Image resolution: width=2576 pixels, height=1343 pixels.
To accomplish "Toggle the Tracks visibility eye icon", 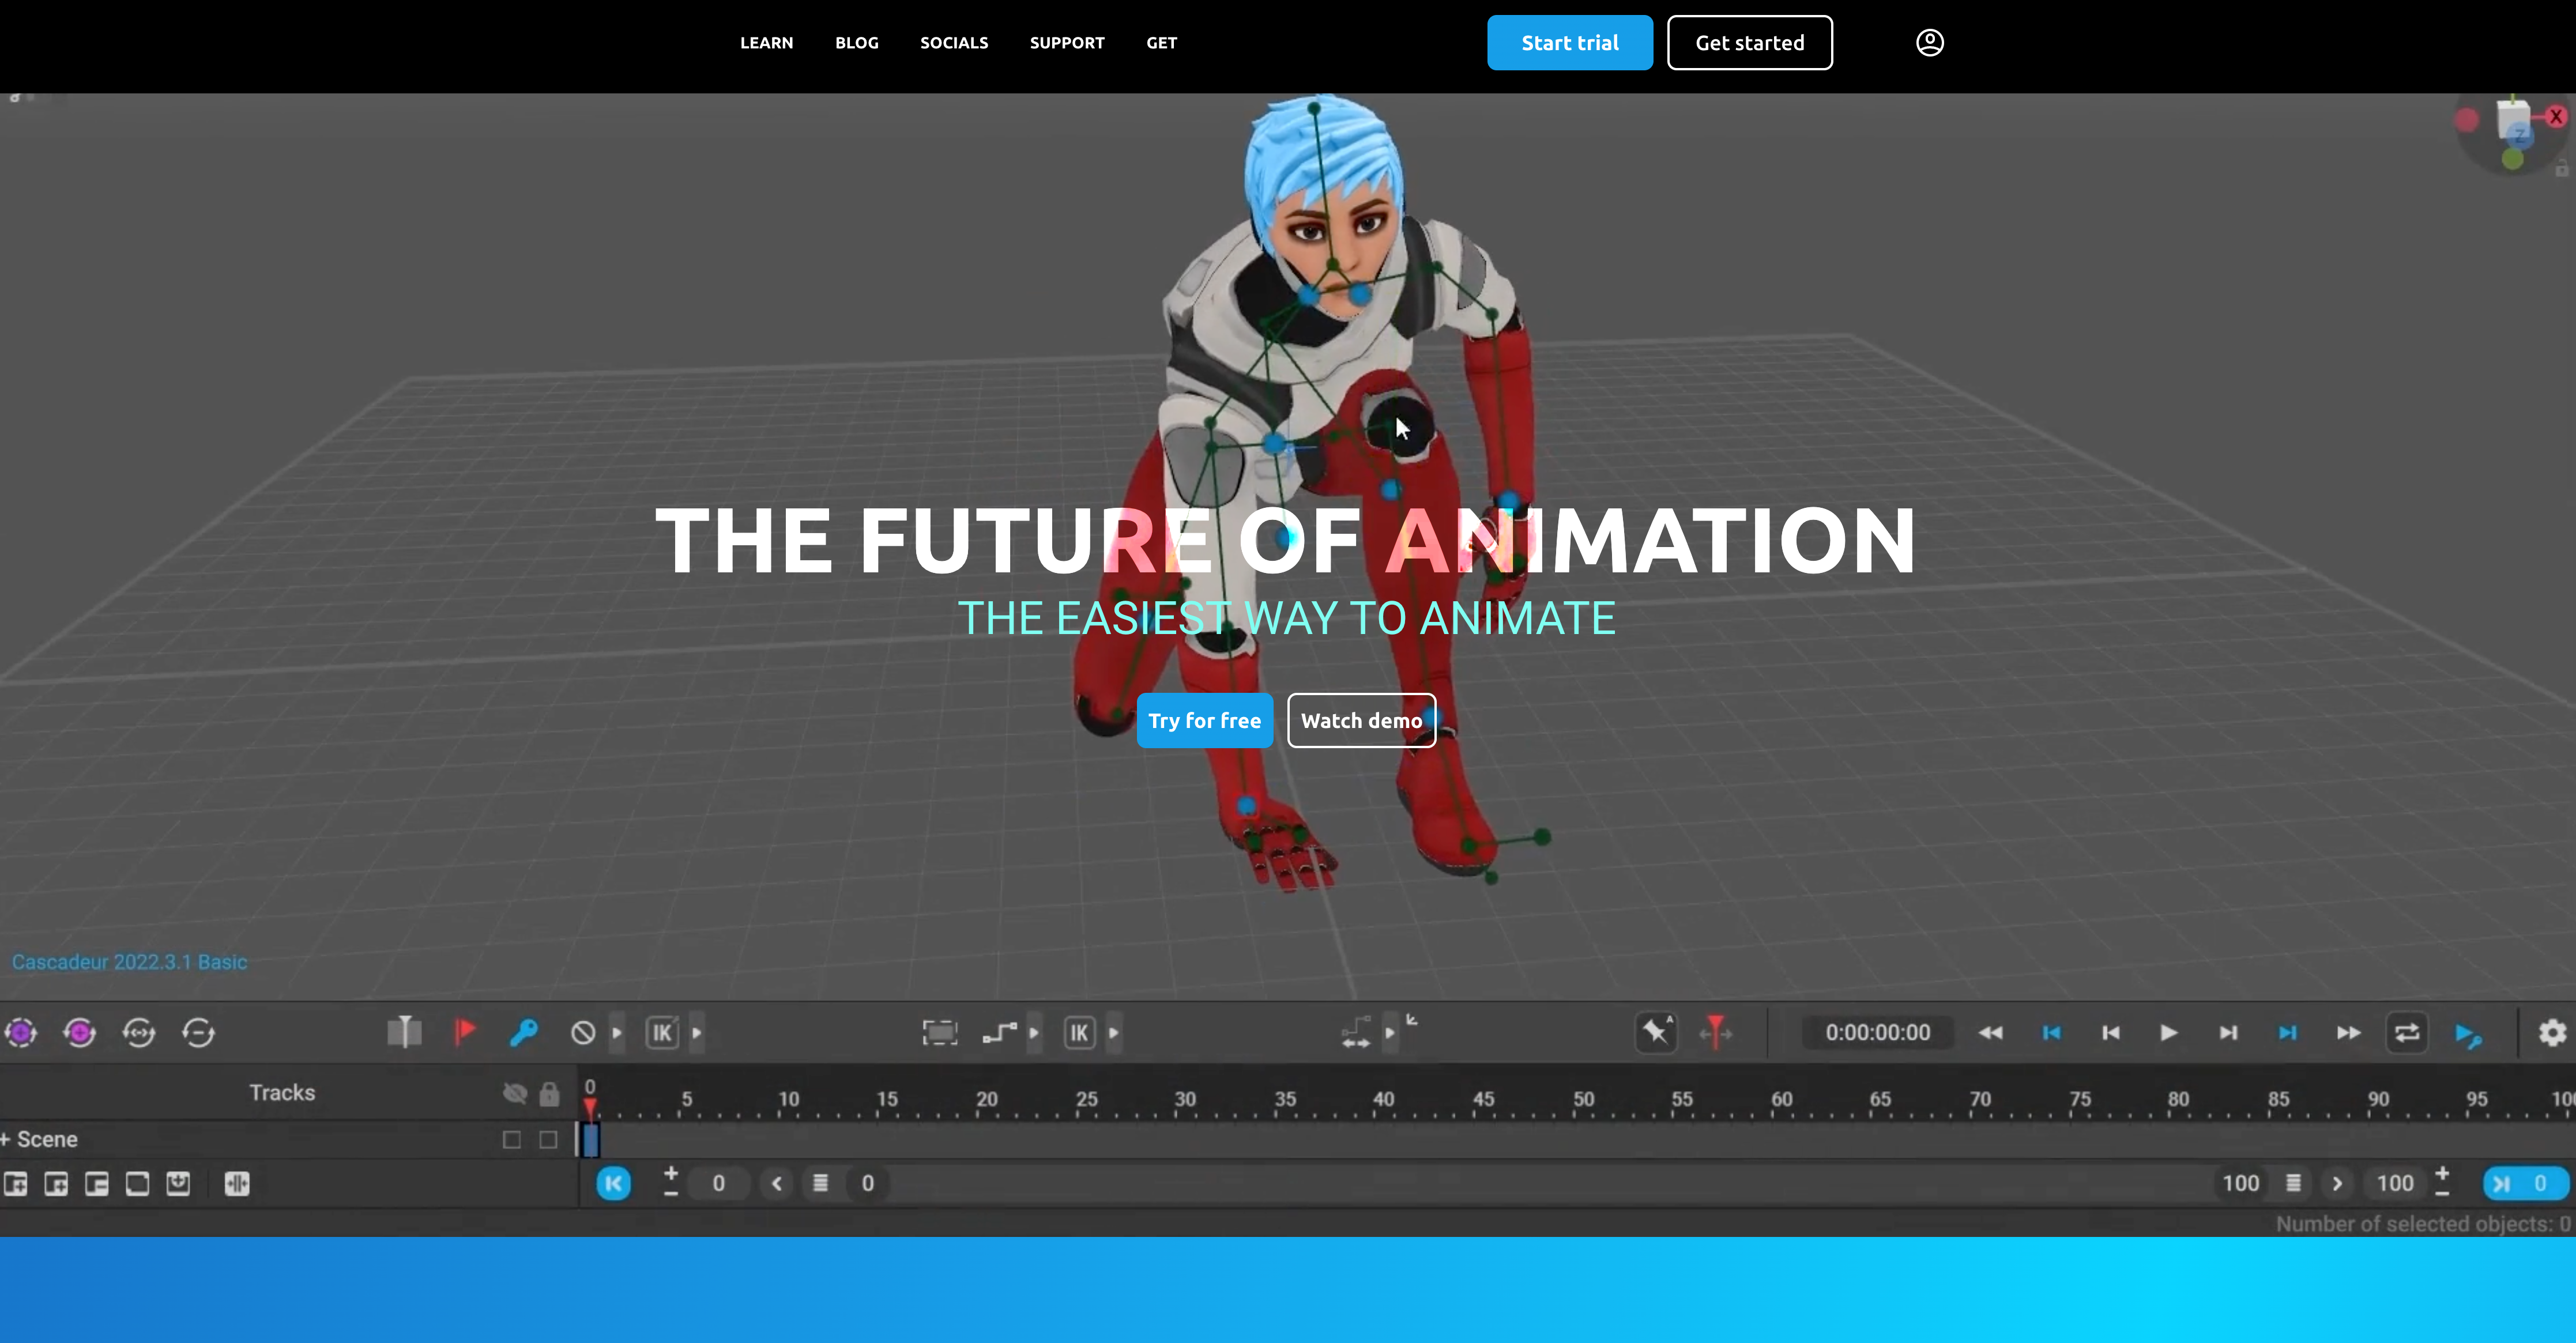I will [514, 1093].
